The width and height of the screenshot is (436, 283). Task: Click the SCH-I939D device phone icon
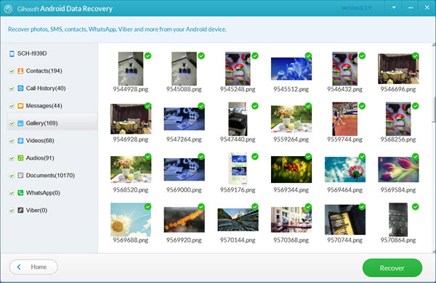coord(12,54)
